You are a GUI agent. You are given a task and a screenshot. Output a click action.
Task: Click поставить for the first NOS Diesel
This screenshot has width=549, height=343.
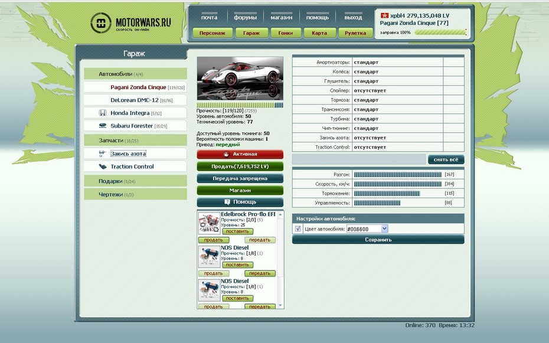(237, 265)
